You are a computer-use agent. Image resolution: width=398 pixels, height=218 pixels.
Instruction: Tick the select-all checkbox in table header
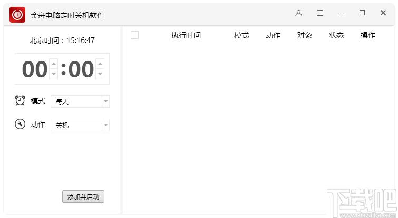pyautogui.click(x=134, y=35)
